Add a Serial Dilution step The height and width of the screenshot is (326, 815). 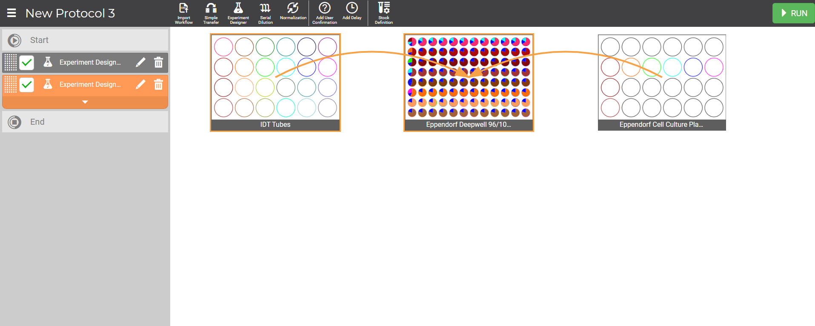[265, 13]
